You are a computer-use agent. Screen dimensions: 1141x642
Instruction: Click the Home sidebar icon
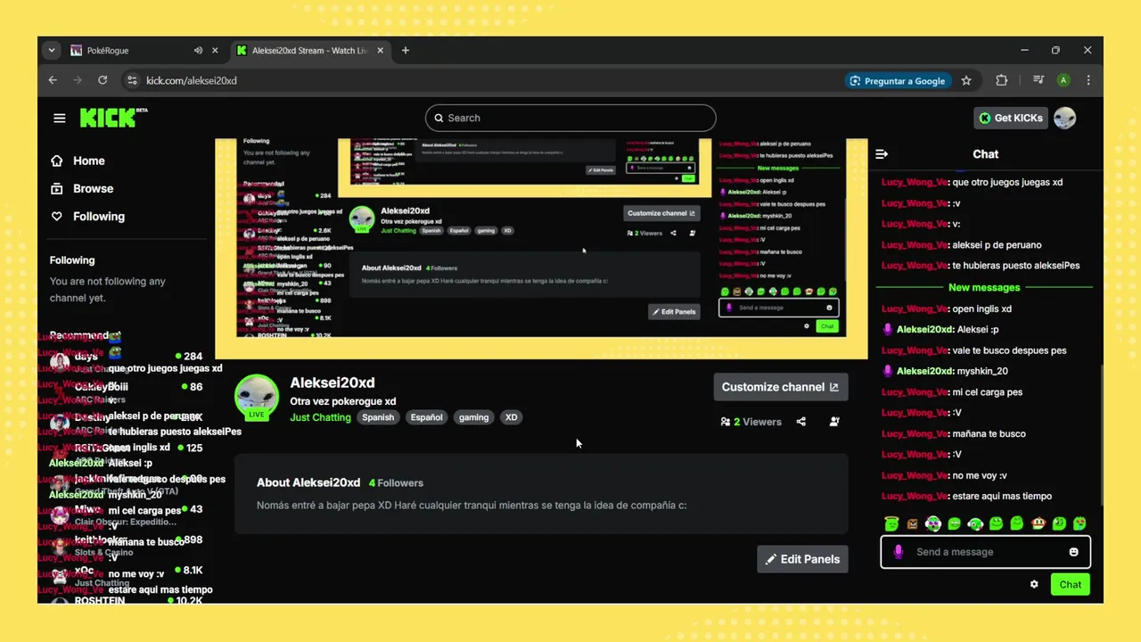(57, 161)
